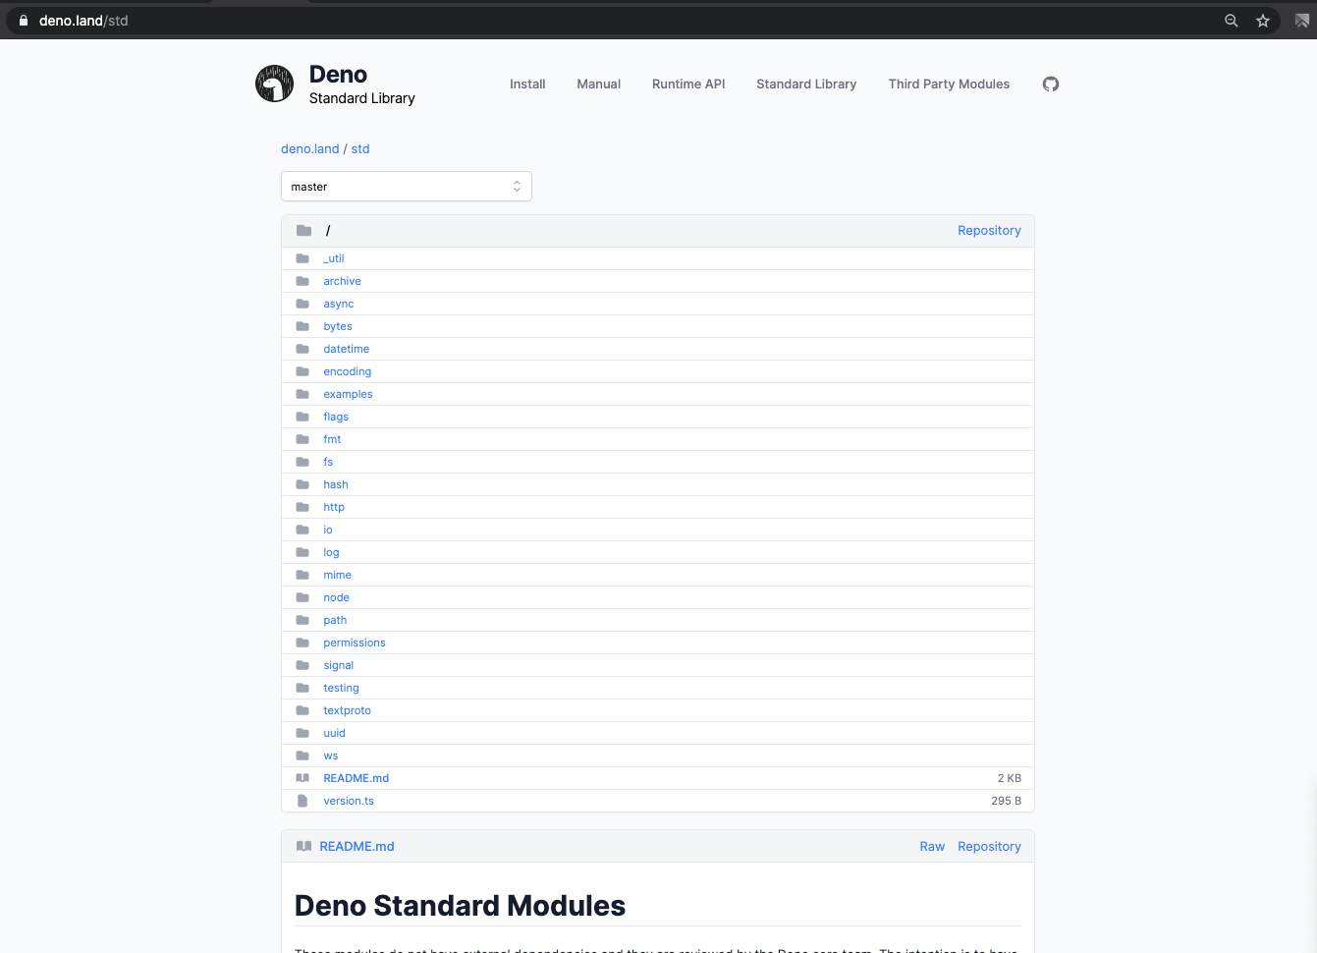Open the async folder
The width and height of the screenshot is (1317, 953).
coord(339,304)
